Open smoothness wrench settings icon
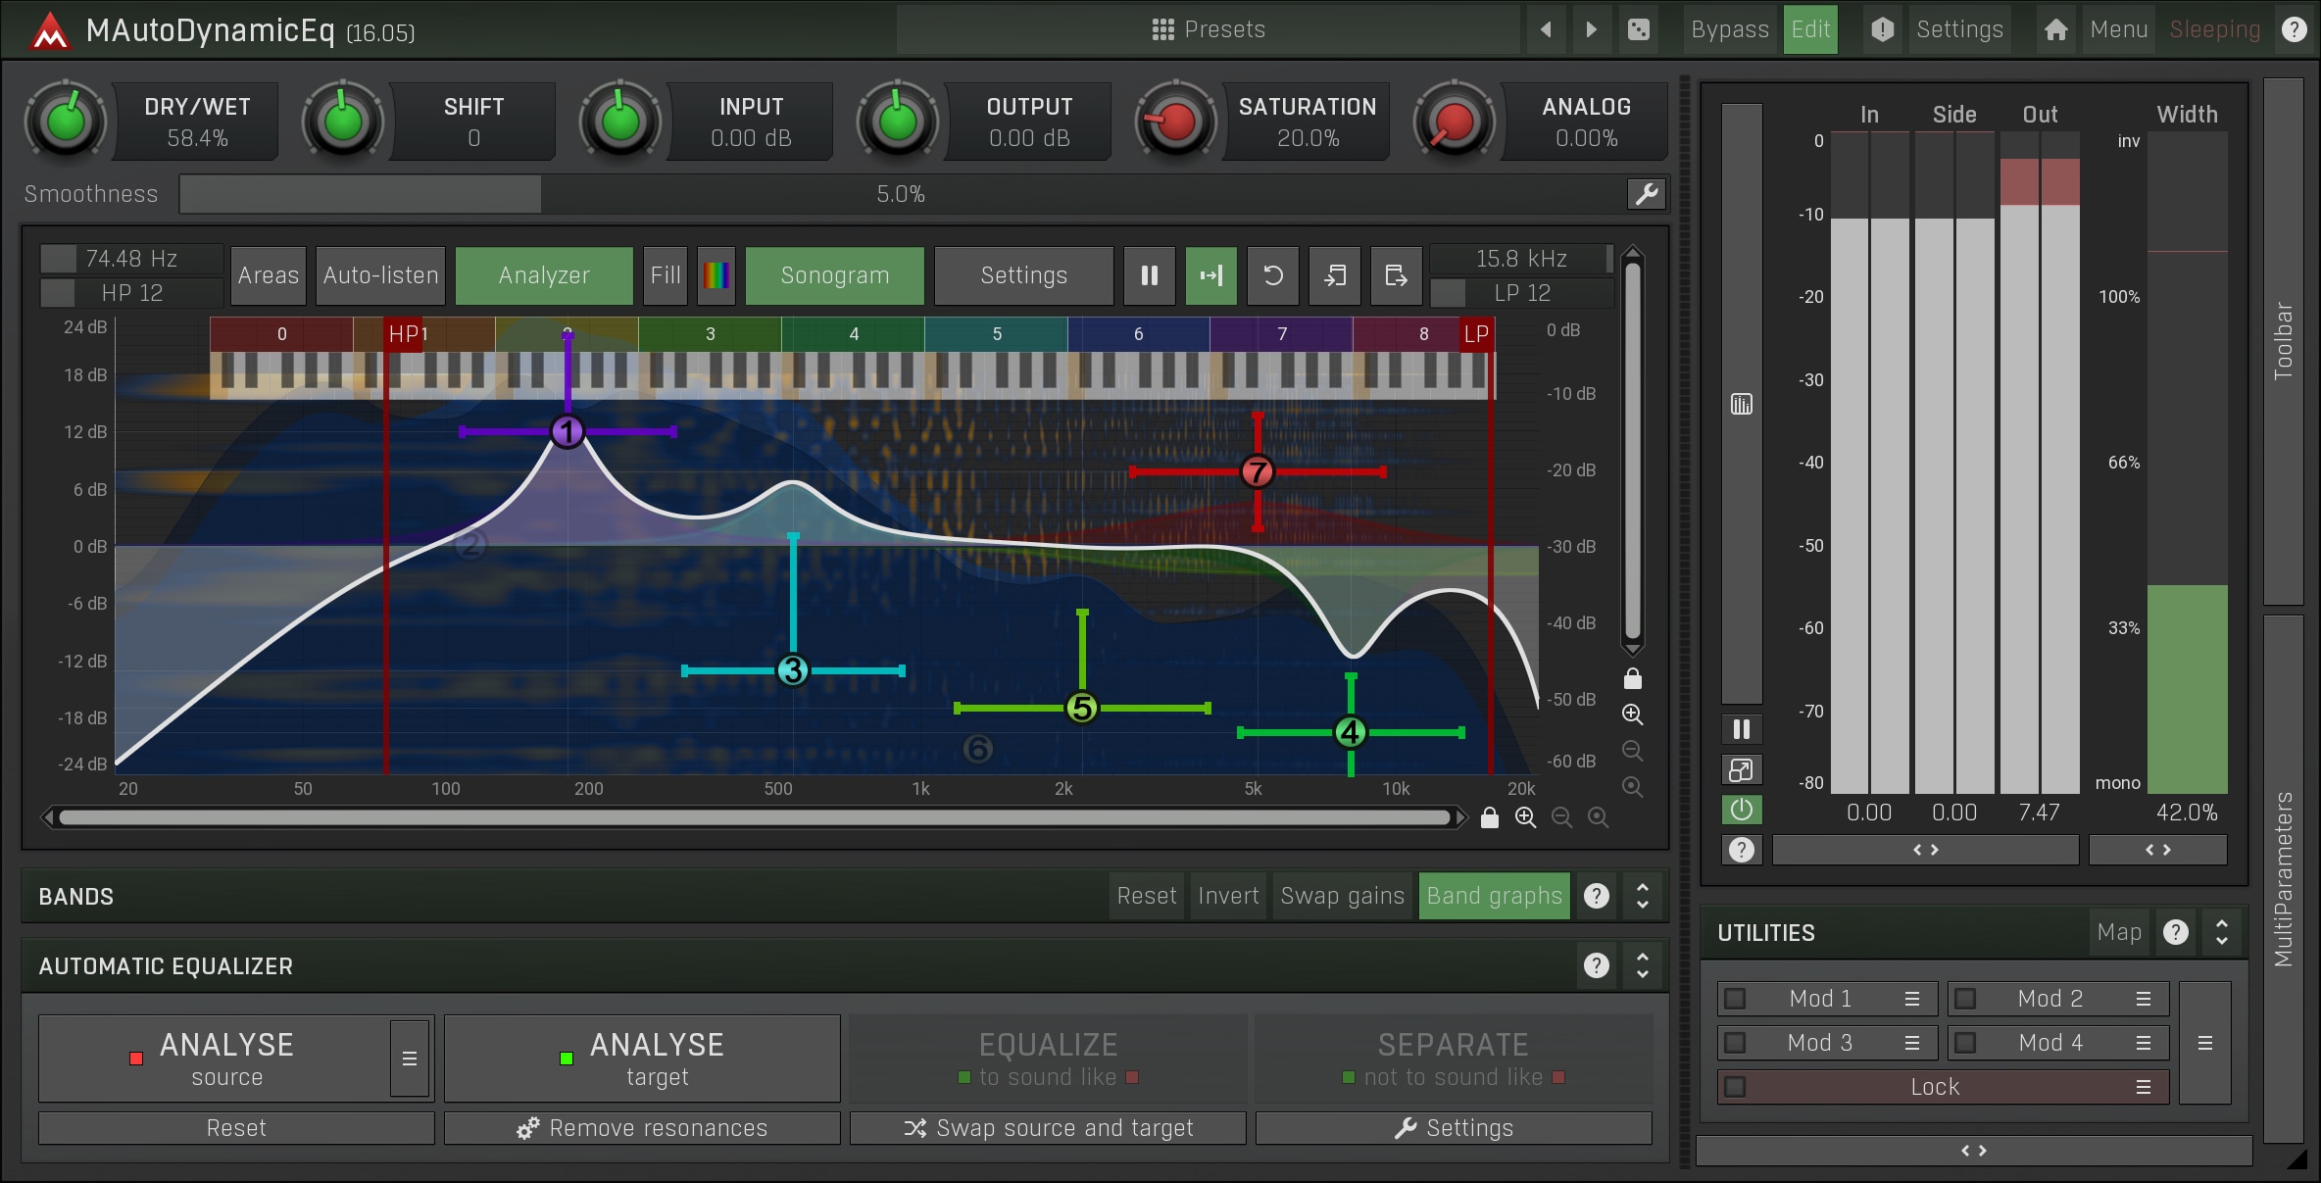Viewport: 2321px width, 1183px height. tap(1647, 194)
